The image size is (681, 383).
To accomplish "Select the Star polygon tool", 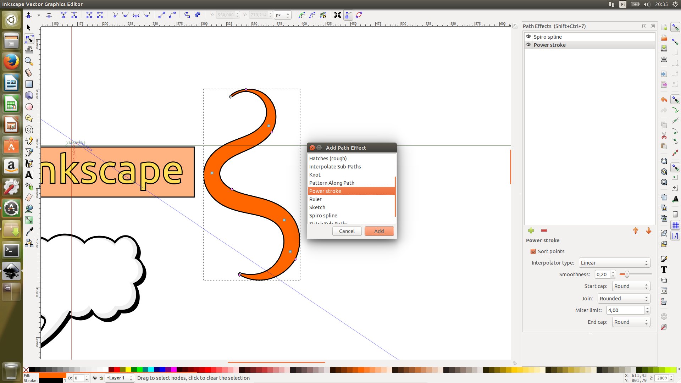I will 29,118.
